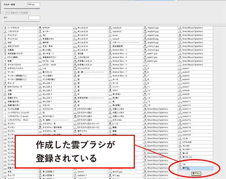Select the palm1.jpg brush
Viewport: 226px width, 179px height.
(x=160, y=54)
